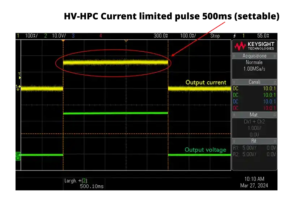Image resolution: width=293 pixels, height=198 pixels.
Task: Click the Largh. +(2): measurement label
Action: click(x=76, y=181)
